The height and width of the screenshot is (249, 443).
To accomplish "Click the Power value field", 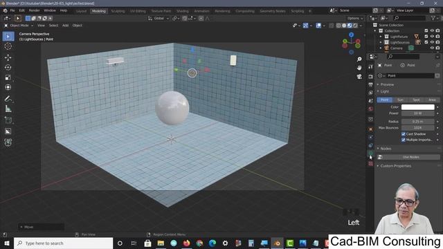I will tap(418, 113).
